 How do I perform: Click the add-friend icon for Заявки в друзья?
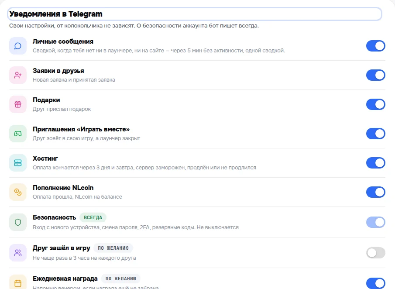click(18, 75)
